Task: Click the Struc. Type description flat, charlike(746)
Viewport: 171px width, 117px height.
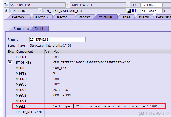Action: [x=50, y=45]
